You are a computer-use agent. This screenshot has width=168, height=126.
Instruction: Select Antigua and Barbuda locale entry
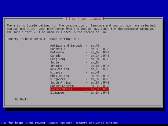[x=80, y=45]
